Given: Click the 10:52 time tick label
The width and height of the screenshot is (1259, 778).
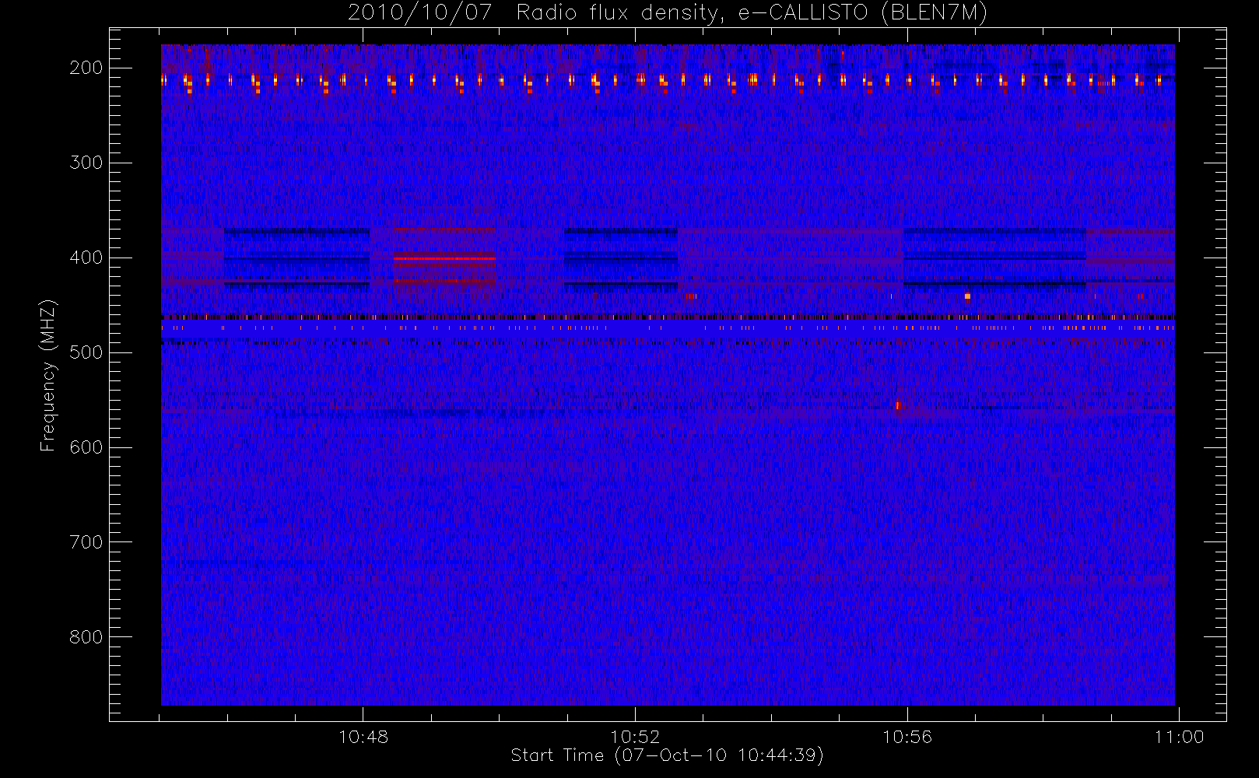Looking at the screenshot, I should [x=635, y=737].
